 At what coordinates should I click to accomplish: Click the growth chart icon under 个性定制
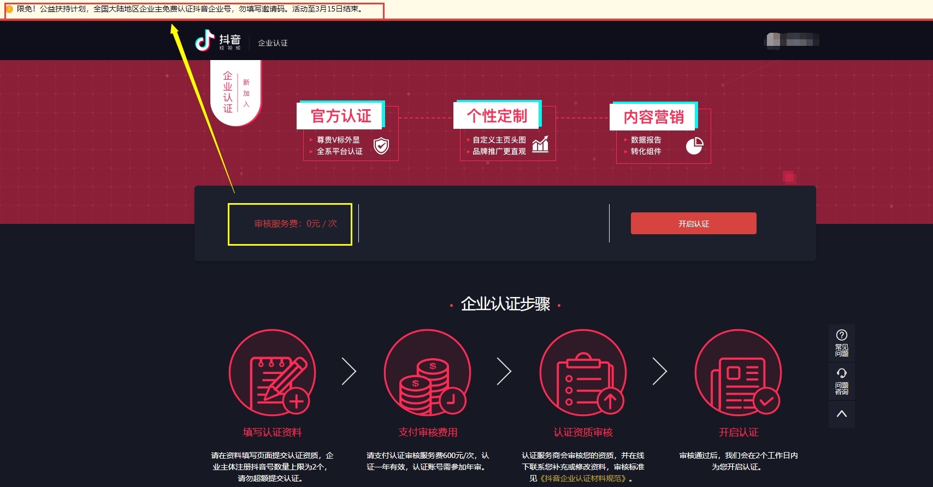[x=540, y=144]
